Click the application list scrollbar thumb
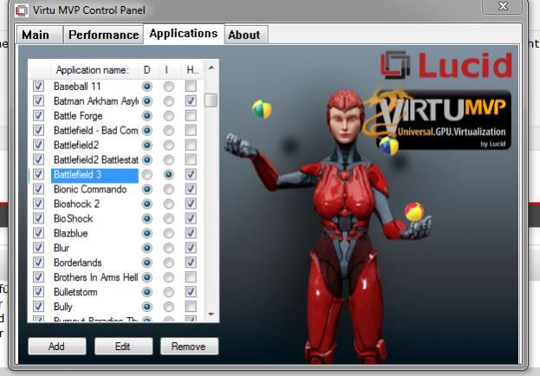Image resolution: width=540 pixels, height=376 pixels. [x=211, y=100]
